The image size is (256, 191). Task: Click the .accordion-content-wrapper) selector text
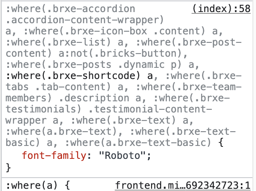coord(85,20)
